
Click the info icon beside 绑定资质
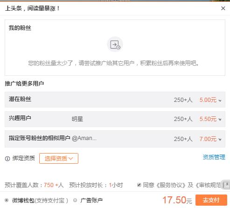(x=7, y=159)
